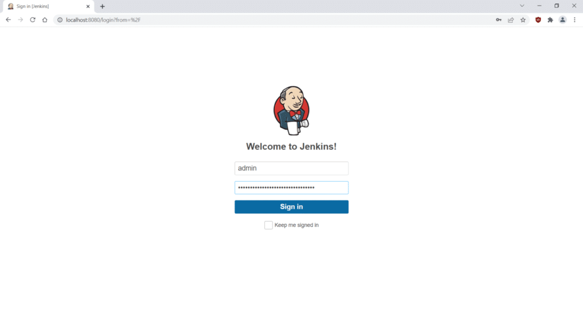The width and height of the screenshot is (583, 312).
Task: Open the Extensions puzzle icon
Action: [551, 20]
